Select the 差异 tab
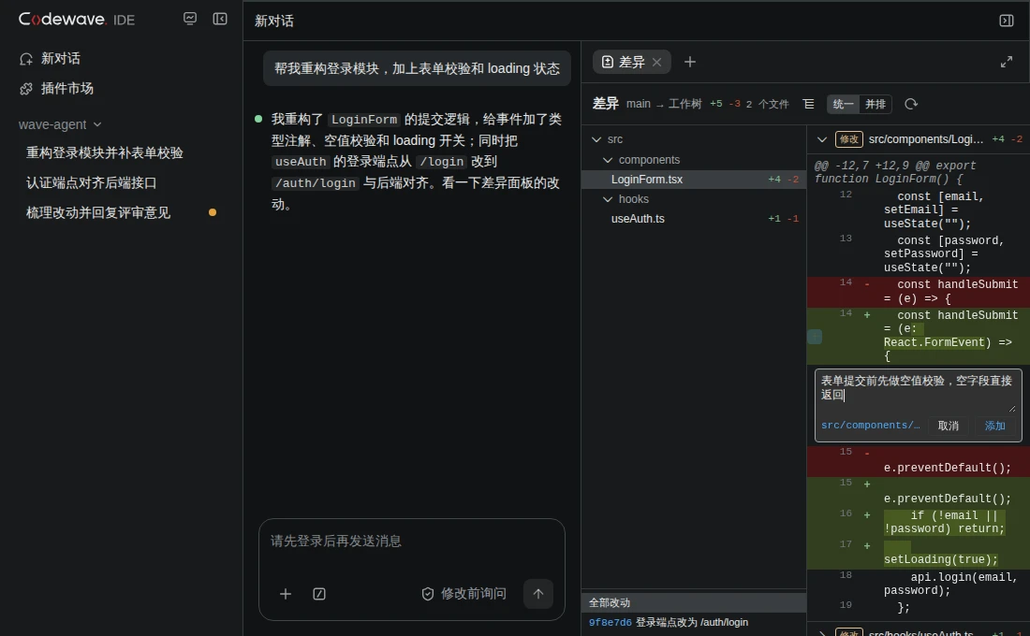The width and height of the screenshot is (1030, 636). [x=631, y=62]
